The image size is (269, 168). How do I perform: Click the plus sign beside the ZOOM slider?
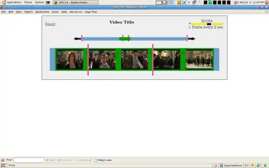click(190, 23)
